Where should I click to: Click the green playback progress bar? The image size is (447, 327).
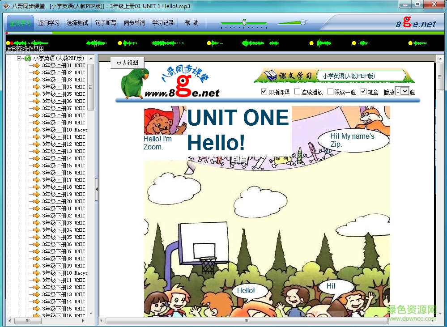224,34
